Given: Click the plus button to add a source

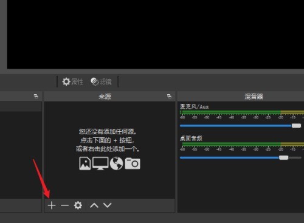Looking at the screenshot, I should tap(52, 205).
